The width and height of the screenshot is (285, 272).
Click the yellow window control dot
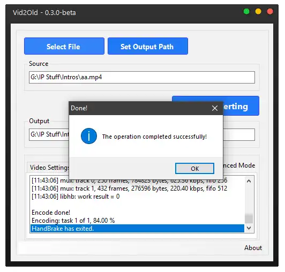pos(258,11)
